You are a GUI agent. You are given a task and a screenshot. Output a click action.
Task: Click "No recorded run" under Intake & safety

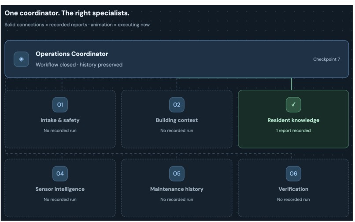60,130
